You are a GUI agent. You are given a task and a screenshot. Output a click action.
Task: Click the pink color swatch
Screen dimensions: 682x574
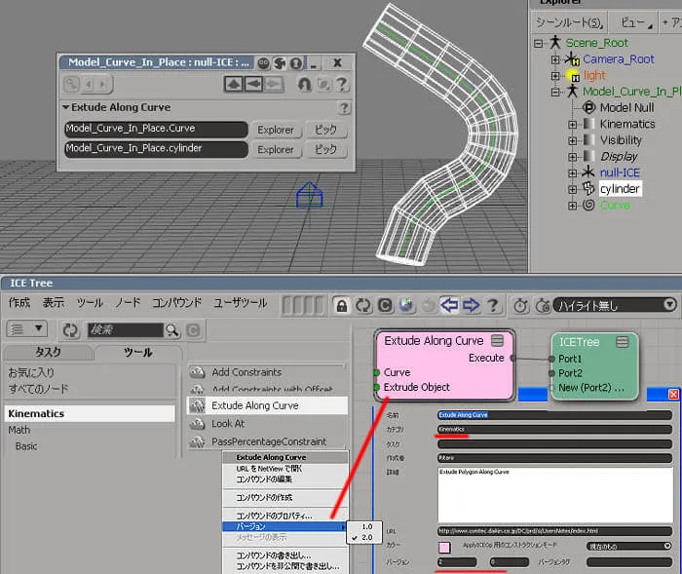pyautogui.click(x=444, y=547)
